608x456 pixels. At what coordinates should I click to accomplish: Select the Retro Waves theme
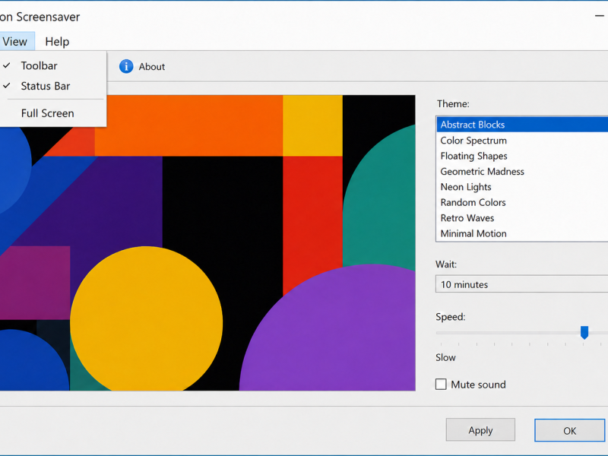click(522, 218)
